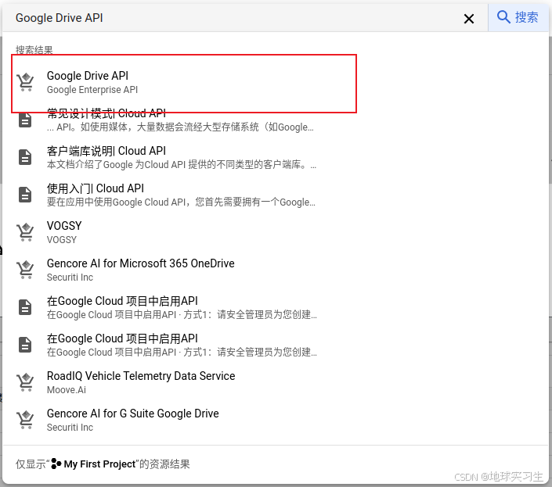Click cart icon beside G Suite Google Drive
552x487 pixels.
coord(26,420)
